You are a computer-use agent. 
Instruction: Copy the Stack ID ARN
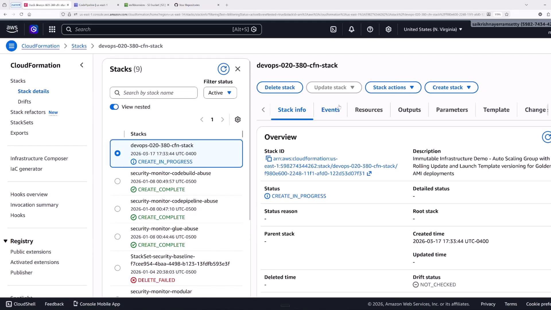[269, 158]
